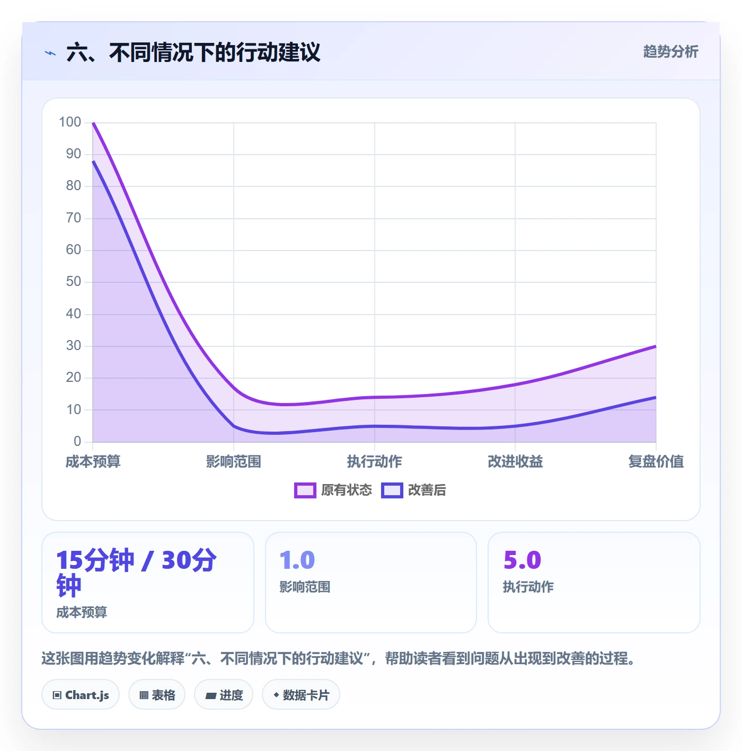742x751 pixels.
Task: Click the lightning bolt icon beside the title
Action: (50, 53)
